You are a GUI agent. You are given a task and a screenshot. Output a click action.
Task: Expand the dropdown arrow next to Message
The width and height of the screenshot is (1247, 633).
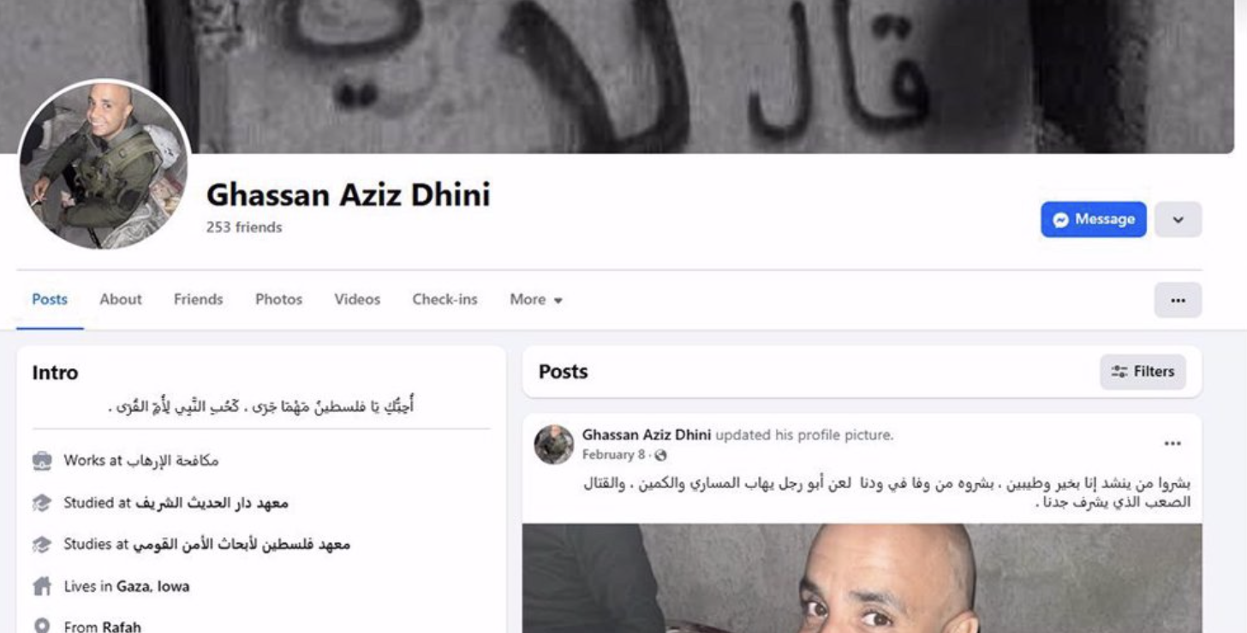tap(1178, 220)
